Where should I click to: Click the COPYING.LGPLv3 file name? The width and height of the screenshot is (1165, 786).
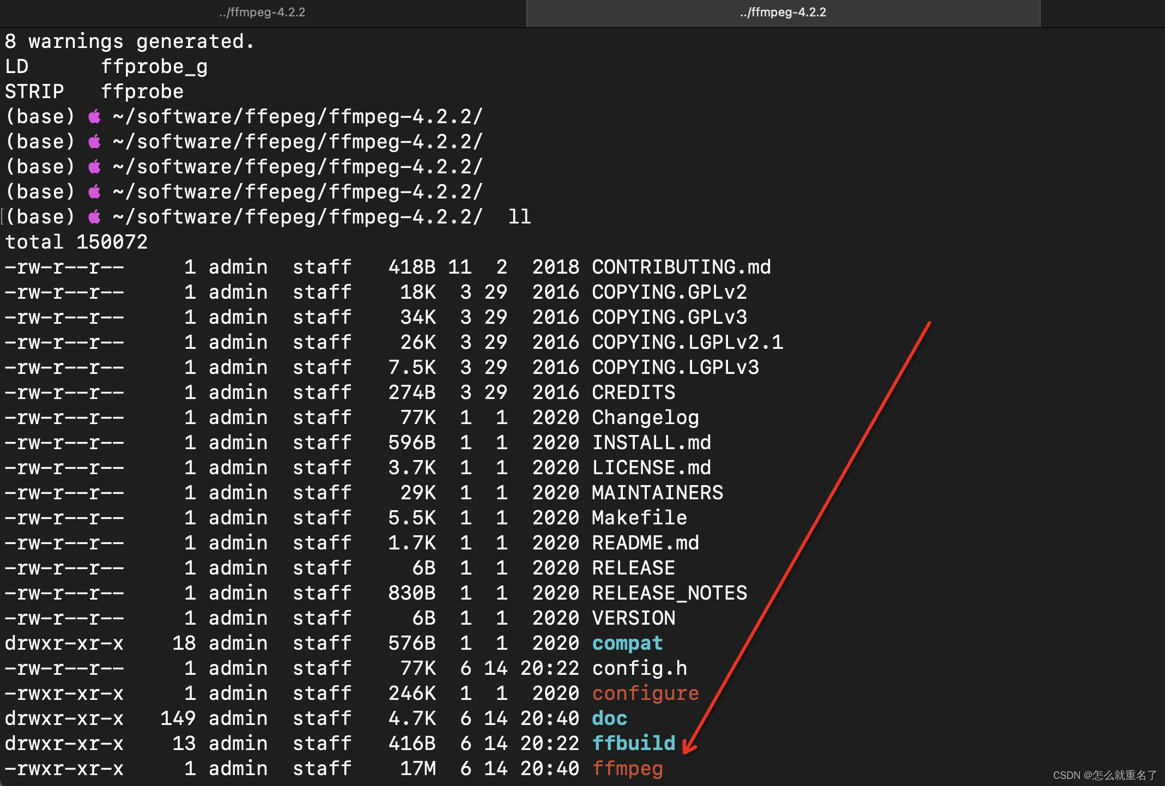click(675, 367)
